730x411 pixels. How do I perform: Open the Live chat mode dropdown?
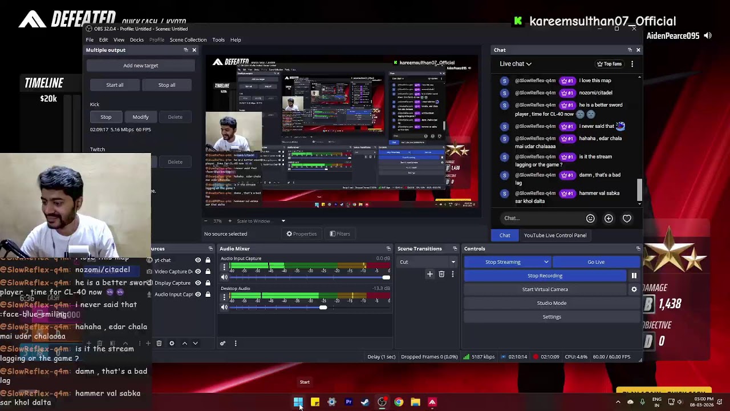(516, 64)
